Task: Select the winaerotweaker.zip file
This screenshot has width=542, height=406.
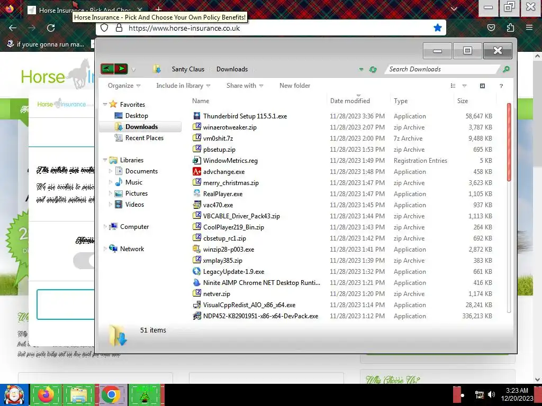Action: tap(230, 127)
